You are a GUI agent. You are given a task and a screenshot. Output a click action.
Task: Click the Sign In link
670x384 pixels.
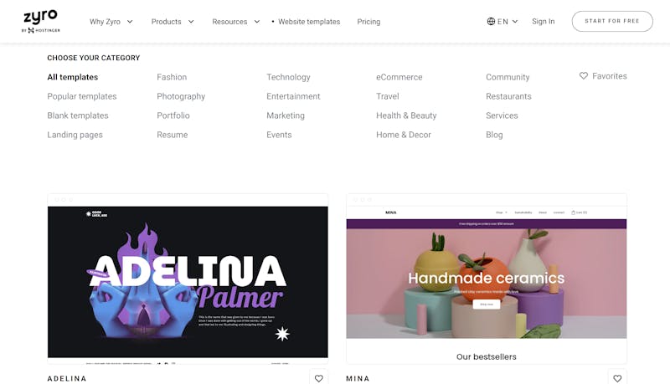pyautogui.click(x=543, y=22)
